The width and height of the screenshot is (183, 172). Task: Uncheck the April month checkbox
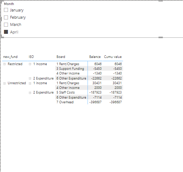[x=6, y=32]
